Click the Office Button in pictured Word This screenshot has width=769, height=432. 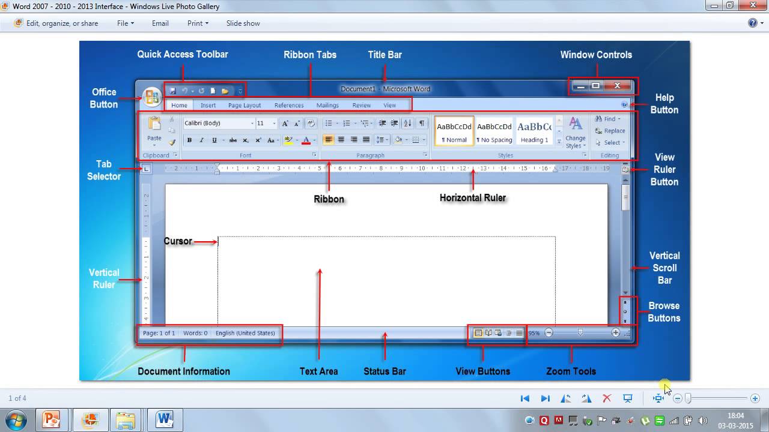point(152,97)
